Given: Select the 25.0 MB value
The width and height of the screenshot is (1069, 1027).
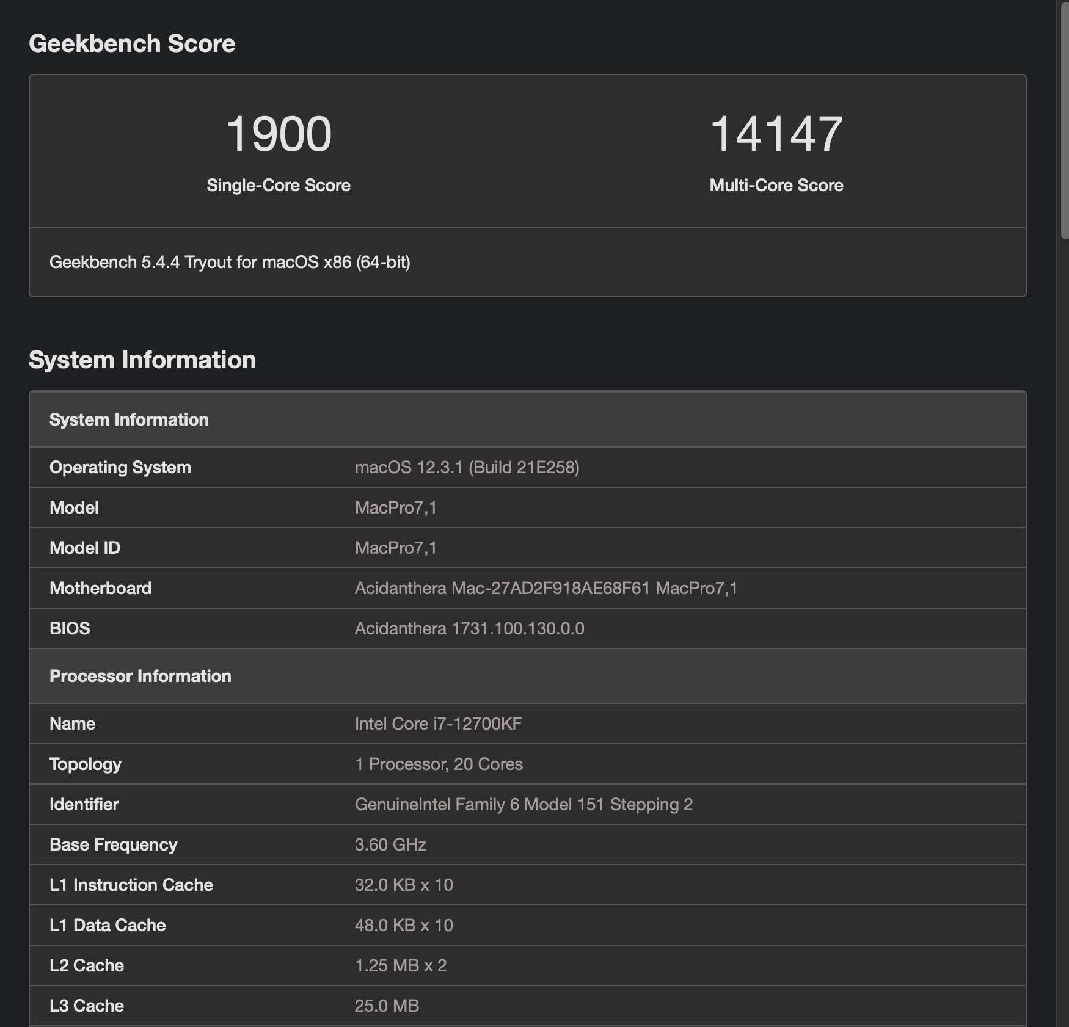Looking at the screenshot, I should [387, 1006].
